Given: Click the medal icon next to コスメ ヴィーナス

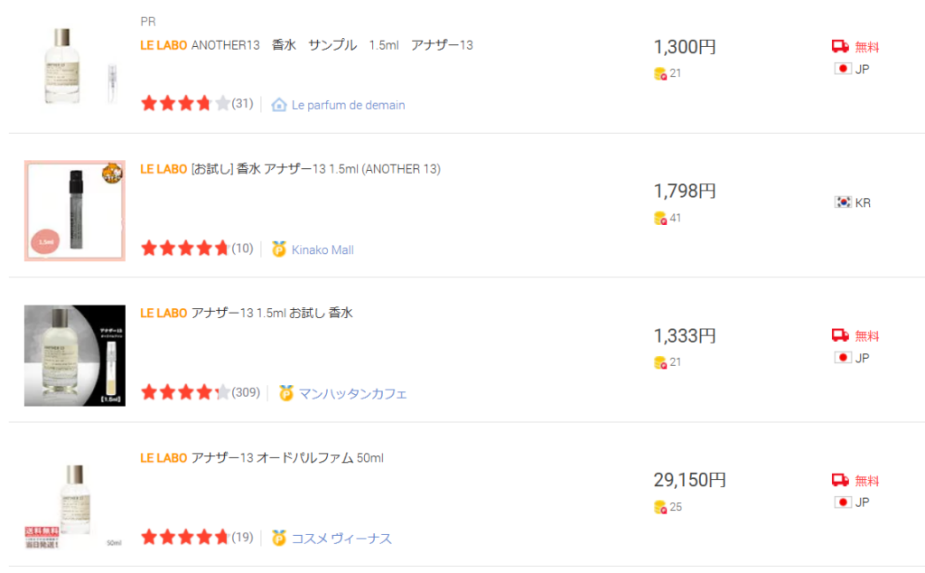Looking at the screenshot, I should point(279,538).
